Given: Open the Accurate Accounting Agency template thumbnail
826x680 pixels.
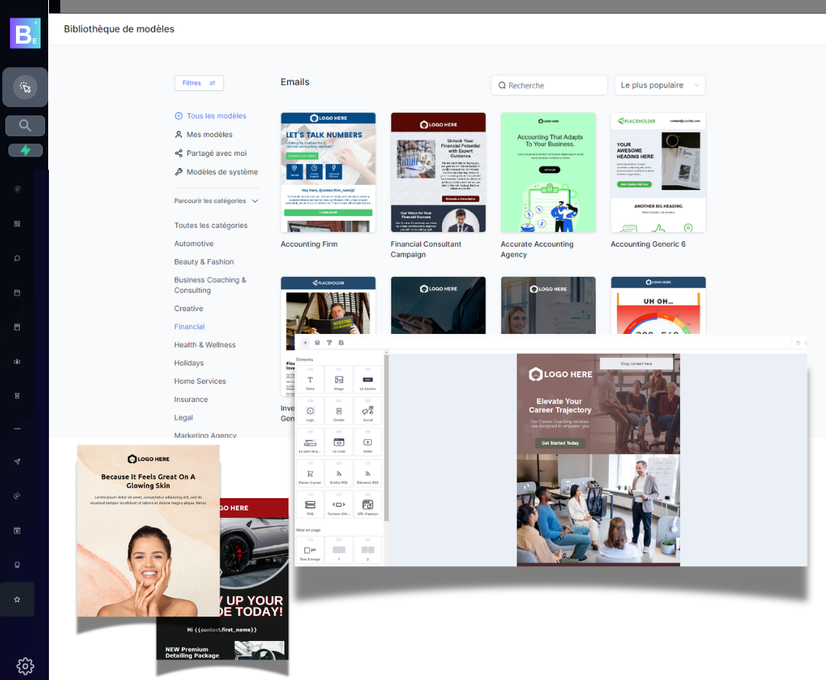Looking at the screenshot, I should tap(548, 173).
